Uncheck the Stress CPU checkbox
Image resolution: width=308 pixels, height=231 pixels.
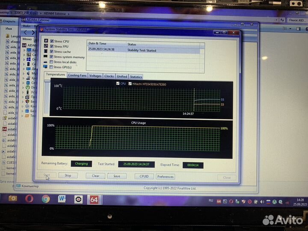pos(52,41)
